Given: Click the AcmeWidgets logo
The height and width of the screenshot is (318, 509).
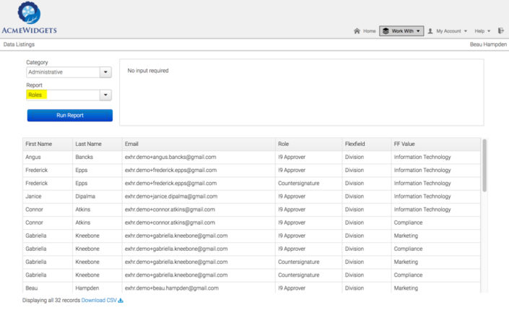Looking at the screenshot, I should [29, 18].
